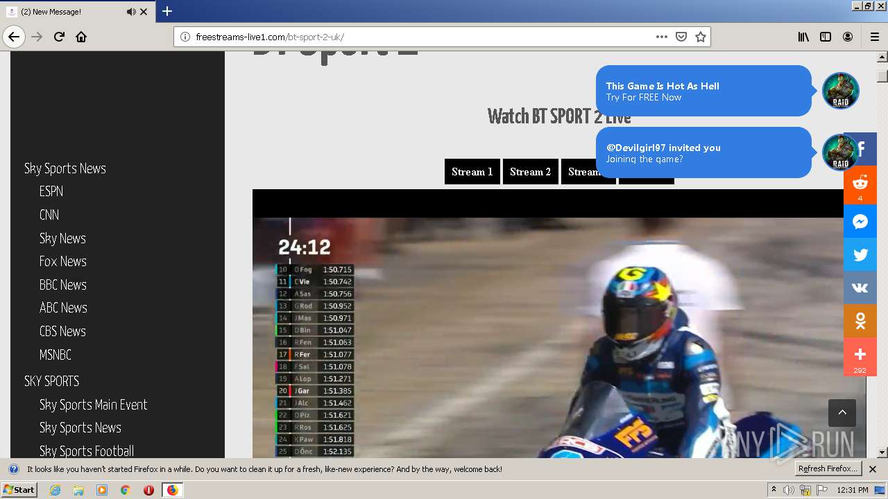This screenshot has width=888, height=499.
Task: Select the (2) New Message! tab
Action: pos(78,12)
